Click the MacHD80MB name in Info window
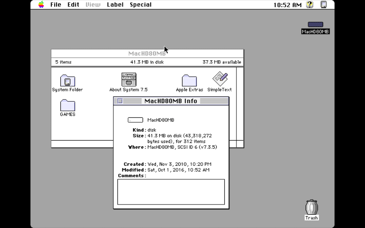Viewport: 365px width, 228px height. point(161,120)
